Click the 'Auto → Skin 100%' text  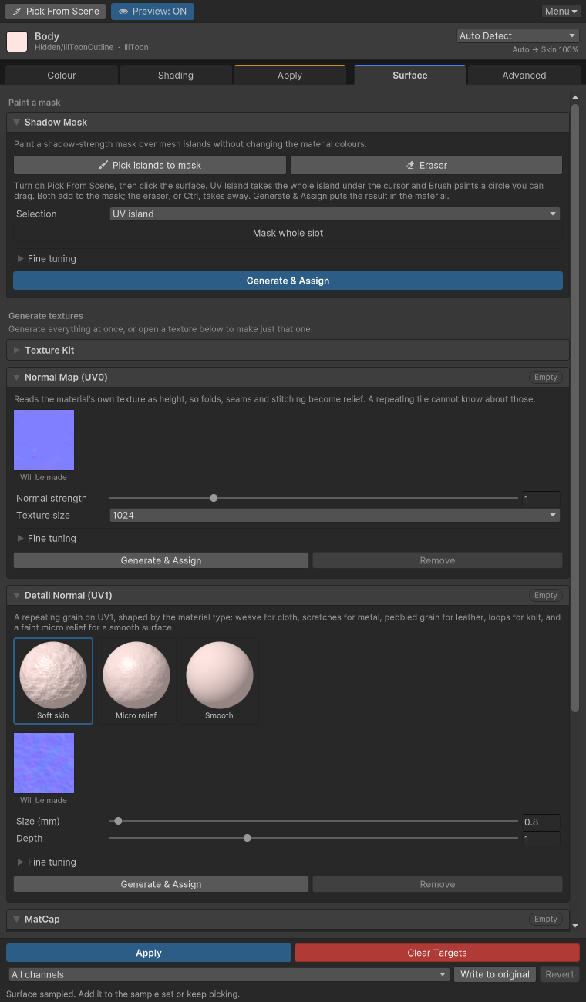pos(545,49)
